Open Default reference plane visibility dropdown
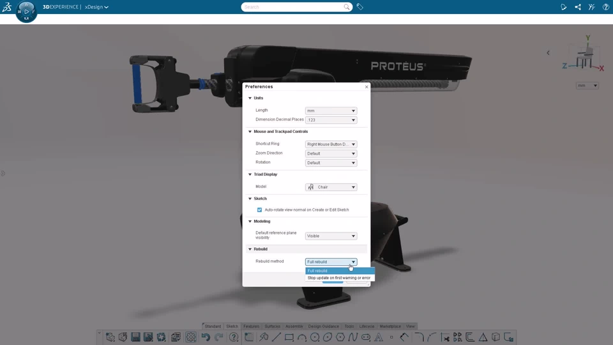This screenshot has height=345, width=613. point(331,236)
